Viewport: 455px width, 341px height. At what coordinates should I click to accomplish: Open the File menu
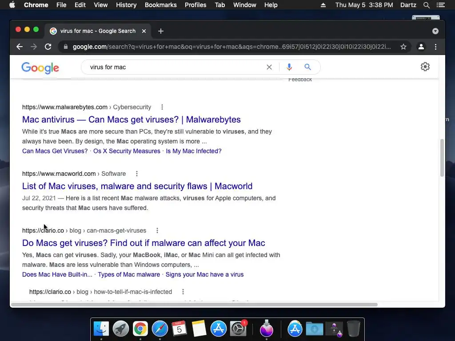(x=61, y=5)
